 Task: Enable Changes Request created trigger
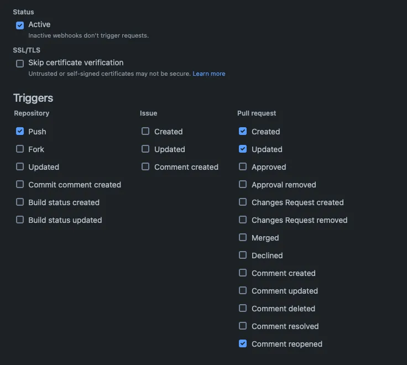tap(243, 202)
